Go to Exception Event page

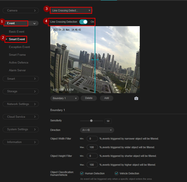[19, 47]
